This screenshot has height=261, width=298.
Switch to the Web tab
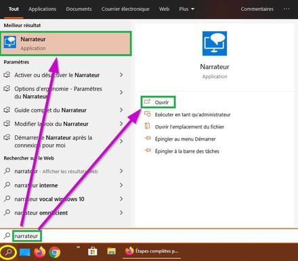pyautogui.click(x=164, y=9)
